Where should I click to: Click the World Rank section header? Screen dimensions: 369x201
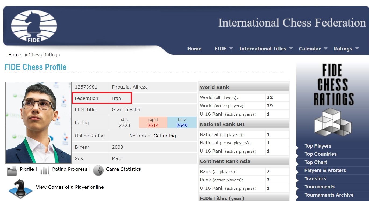point(244,87)
